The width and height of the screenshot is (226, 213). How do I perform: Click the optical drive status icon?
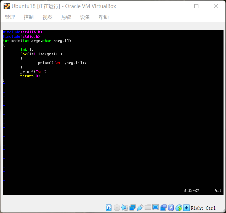tap(116, 208)
